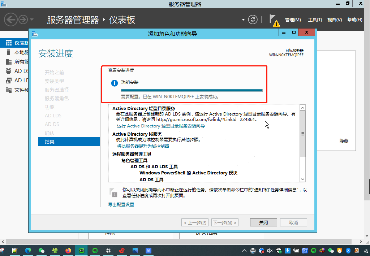Click 将此服务器提升为域控制器 link
This screenshot has width=370, height=256.
click(143, 146)
